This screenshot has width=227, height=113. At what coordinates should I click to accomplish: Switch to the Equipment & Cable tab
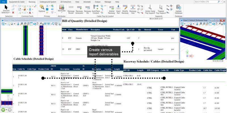(x=16, y=2)
